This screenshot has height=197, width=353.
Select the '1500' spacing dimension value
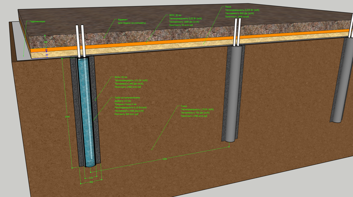pos(164,159)
